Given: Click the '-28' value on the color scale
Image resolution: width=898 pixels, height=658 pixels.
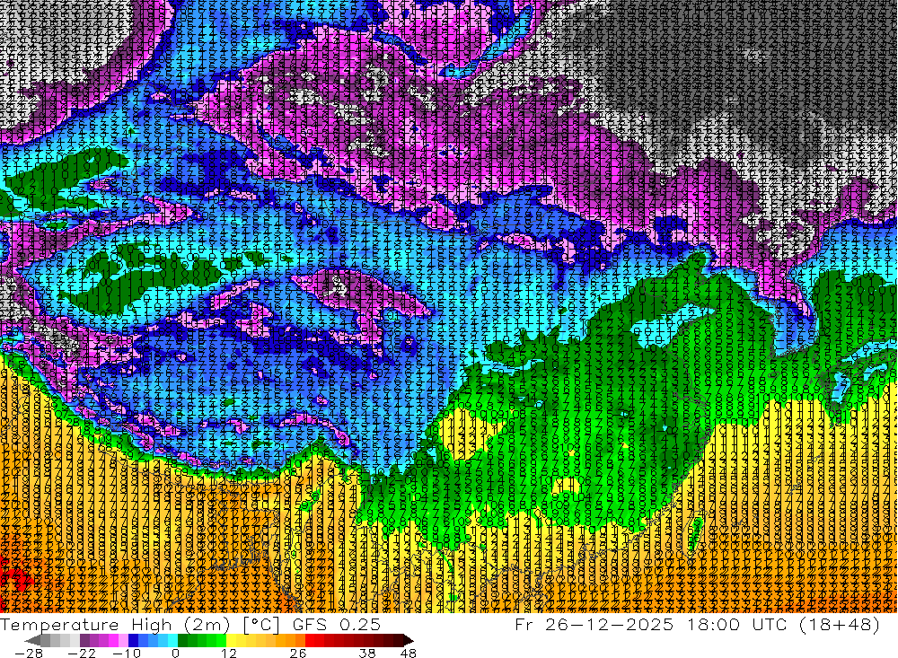Looking at the screenshot, I should click(x=29, y=654).
